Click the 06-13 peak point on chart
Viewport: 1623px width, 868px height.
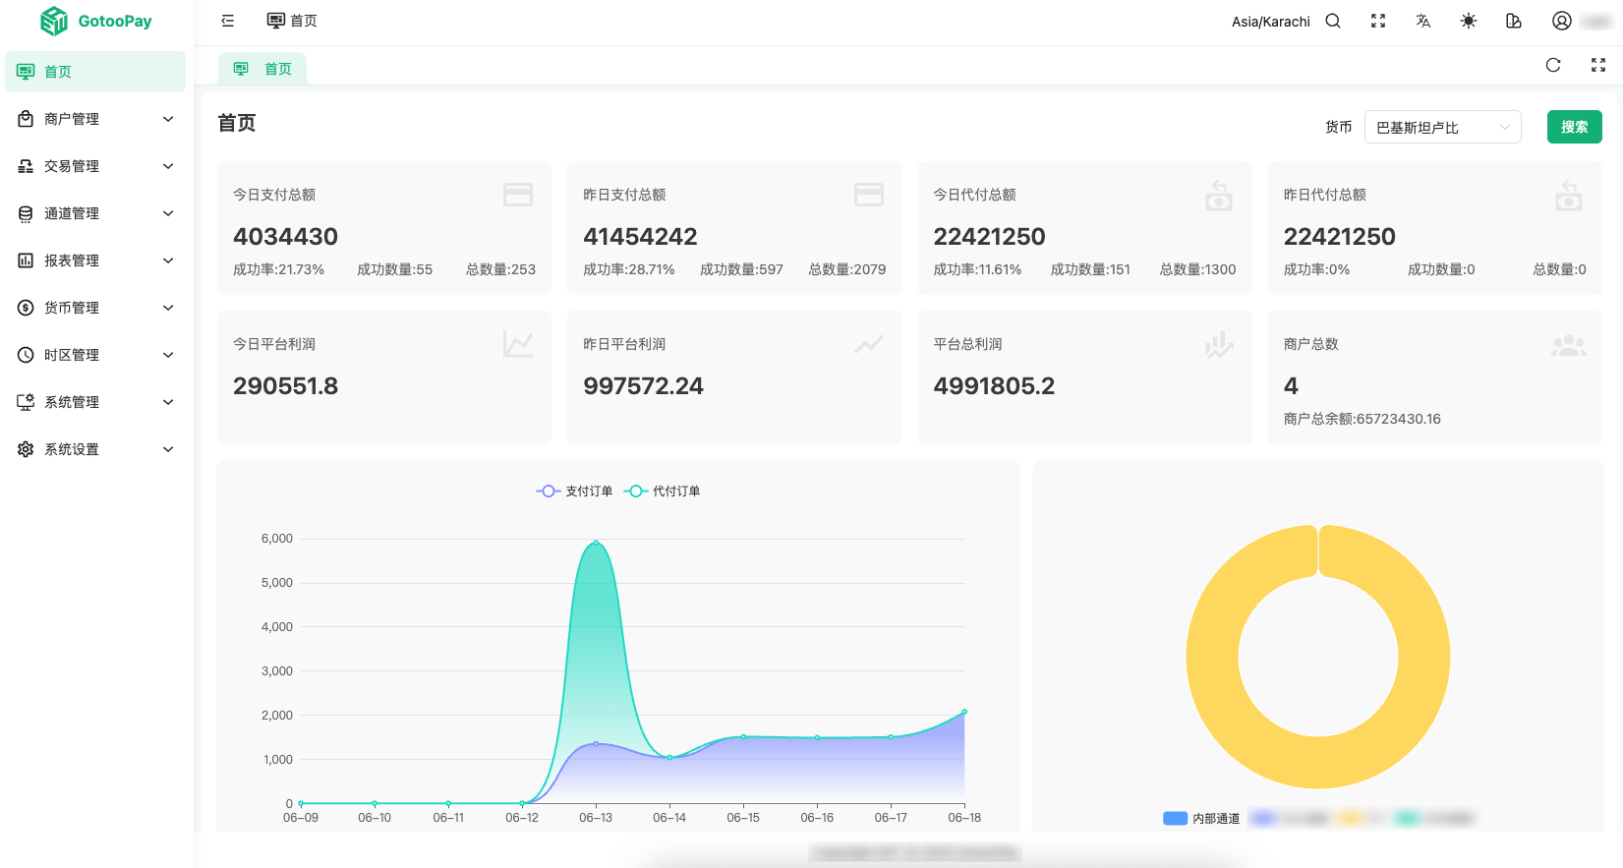click(x=596, y=543)
